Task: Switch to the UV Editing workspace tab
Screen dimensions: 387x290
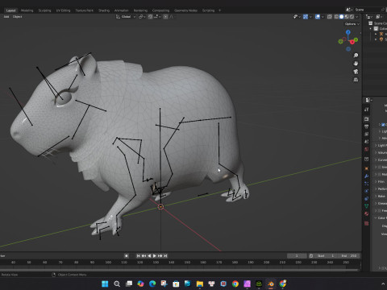Action: pyautogui.click(x=63, y=10)
